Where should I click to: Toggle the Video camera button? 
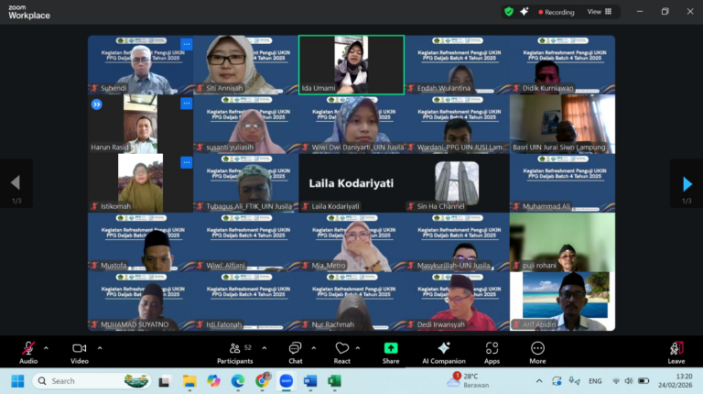79,352
